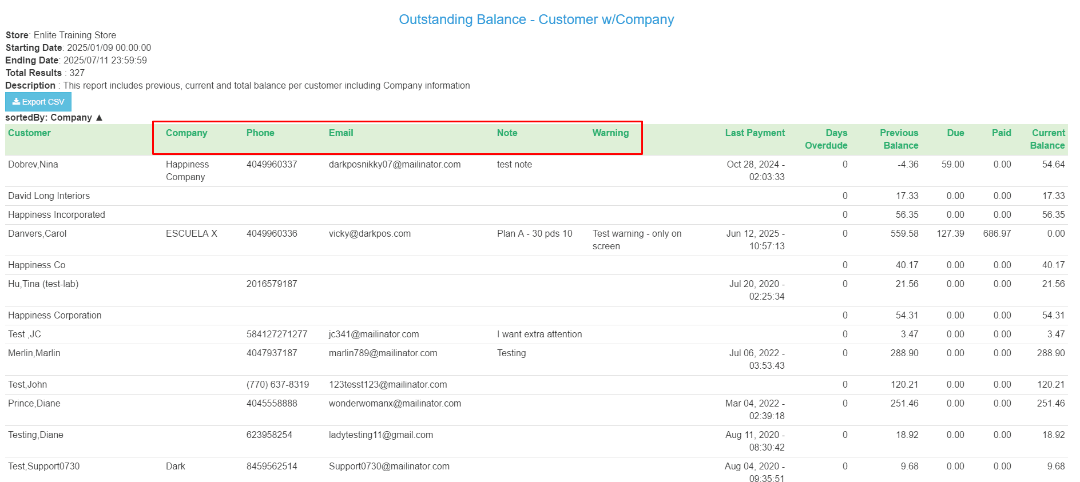Select customer David Long Interiors
Screen dimensions: 1080x482
coord(49,196)
